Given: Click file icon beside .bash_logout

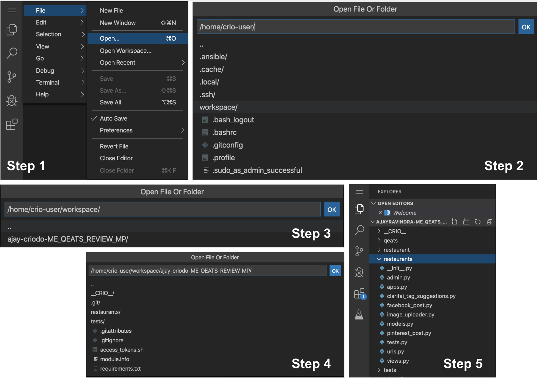Looking at the screenshot, I should click(205, 120).
